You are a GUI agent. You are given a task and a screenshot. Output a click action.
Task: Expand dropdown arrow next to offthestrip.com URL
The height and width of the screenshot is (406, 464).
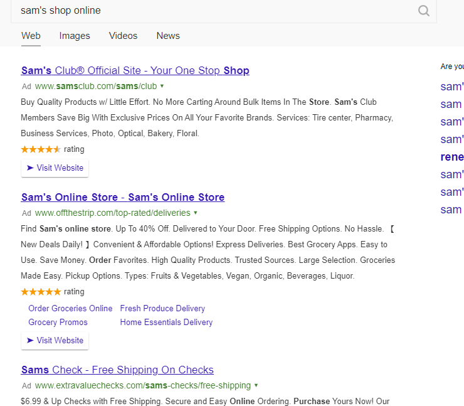[195, 213]
